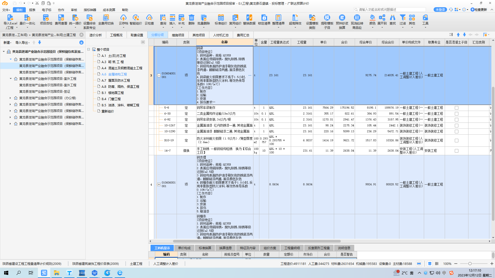Image resolution: width=495 pixels, height=278 pixels.
Task: Open the 新建 dropdown
Action: pyautogui.click(x=7, y=43)
